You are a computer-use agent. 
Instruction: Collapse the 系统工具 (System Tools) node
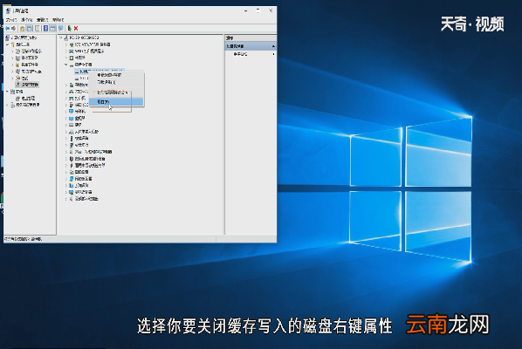[8, 44]
